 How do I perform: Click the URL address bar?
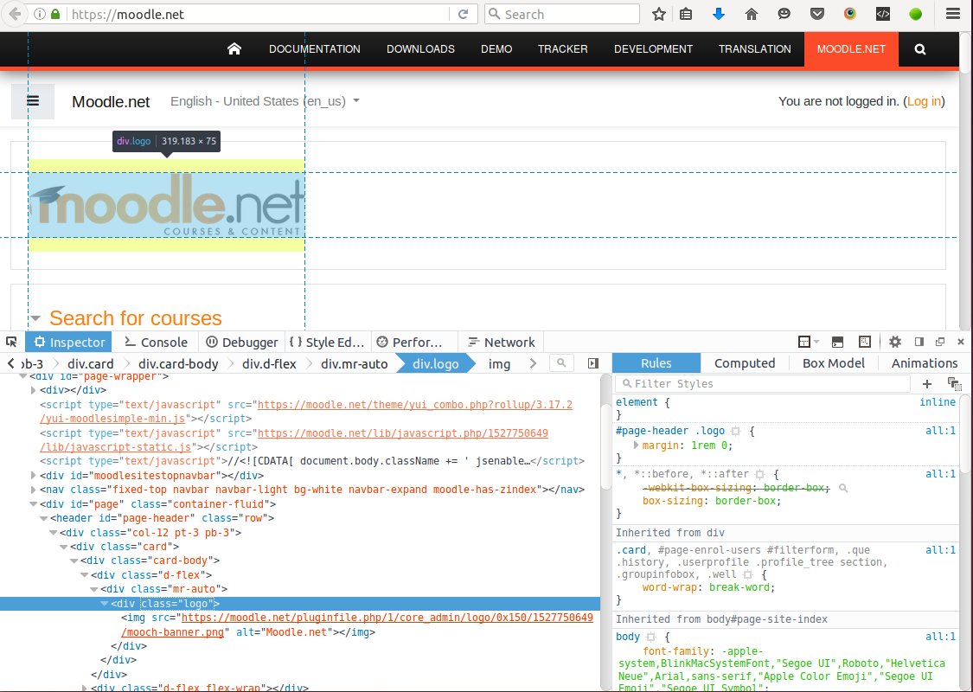tap(259, 15)
